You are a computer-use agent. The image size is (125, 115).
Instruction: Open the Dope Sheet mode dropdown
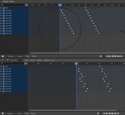pos(15,60)
